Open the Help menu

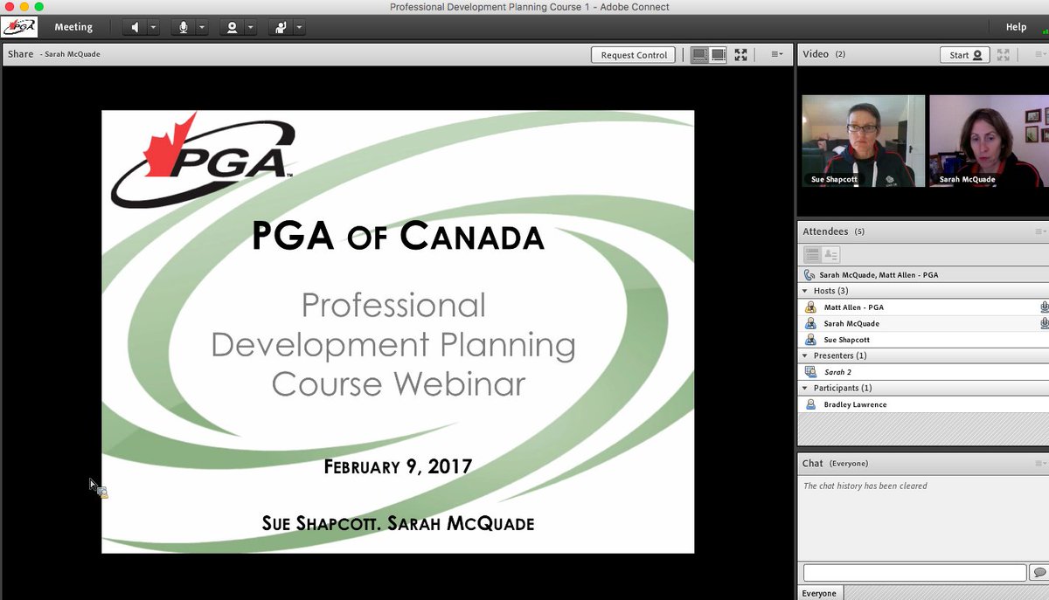[1016, 27]
